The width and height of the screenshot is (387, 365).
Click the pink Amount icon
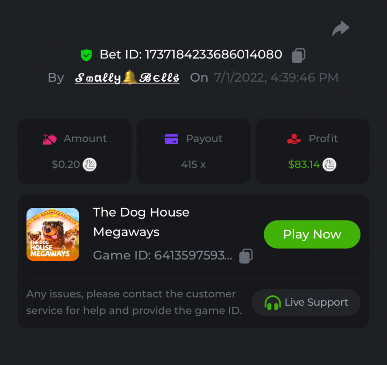50,139
